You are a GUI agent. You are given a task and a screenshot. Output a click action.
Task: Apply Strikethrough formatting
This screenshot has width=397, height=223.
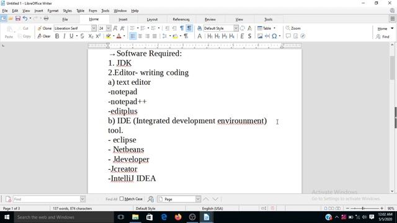(x=83, y=36)
